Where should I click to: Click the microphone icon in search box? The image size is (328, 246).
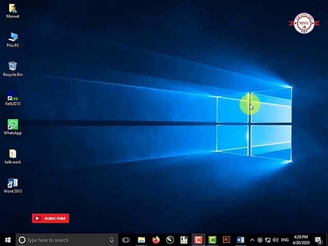112,240
